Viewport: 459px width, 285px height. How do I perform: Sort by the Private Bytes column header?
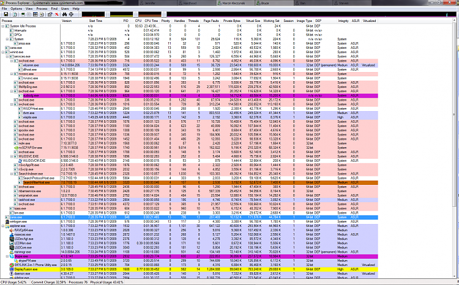[x=231, y=21]
